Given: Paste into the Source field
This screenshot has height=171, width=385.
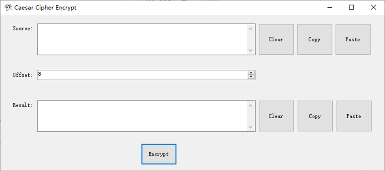Looking at the screenshot, I should coord(353,39).
